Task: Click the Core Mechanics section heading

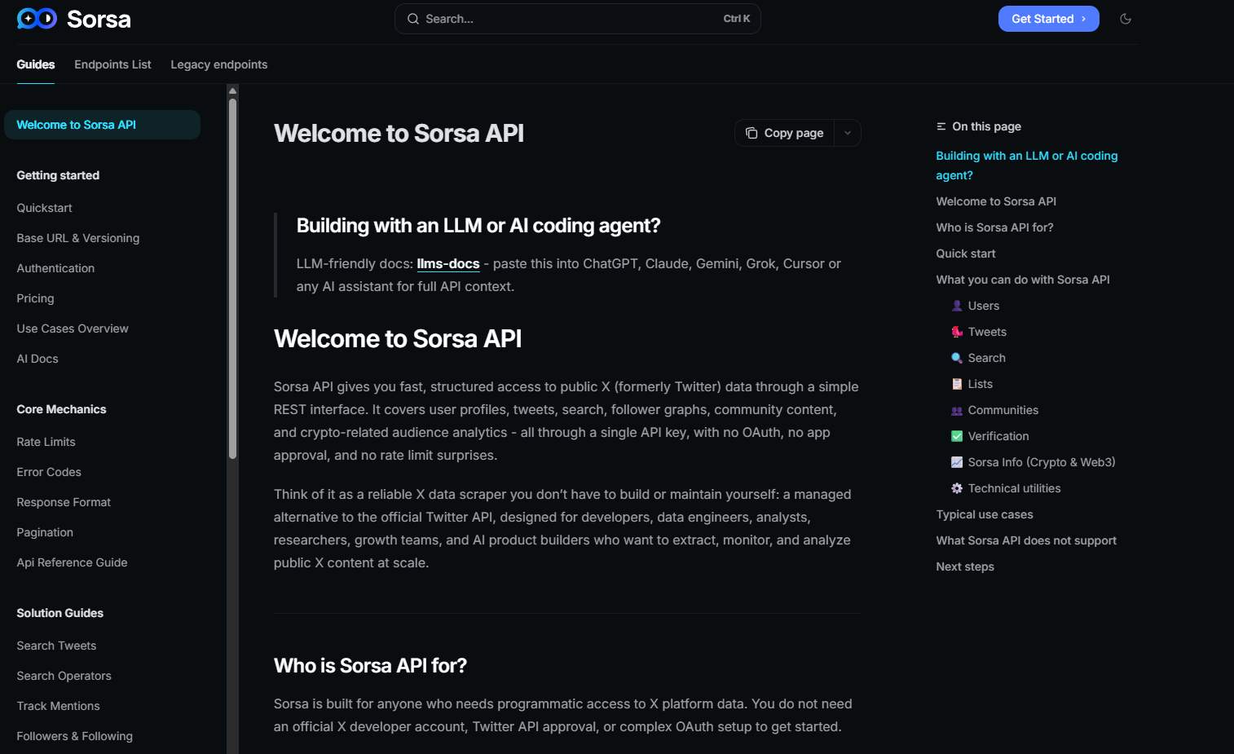Action: coord(61,409)
